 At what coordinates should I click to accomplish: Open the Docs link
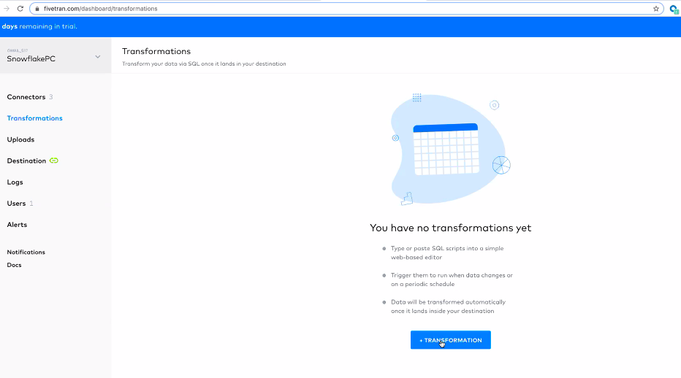[14, 265]
